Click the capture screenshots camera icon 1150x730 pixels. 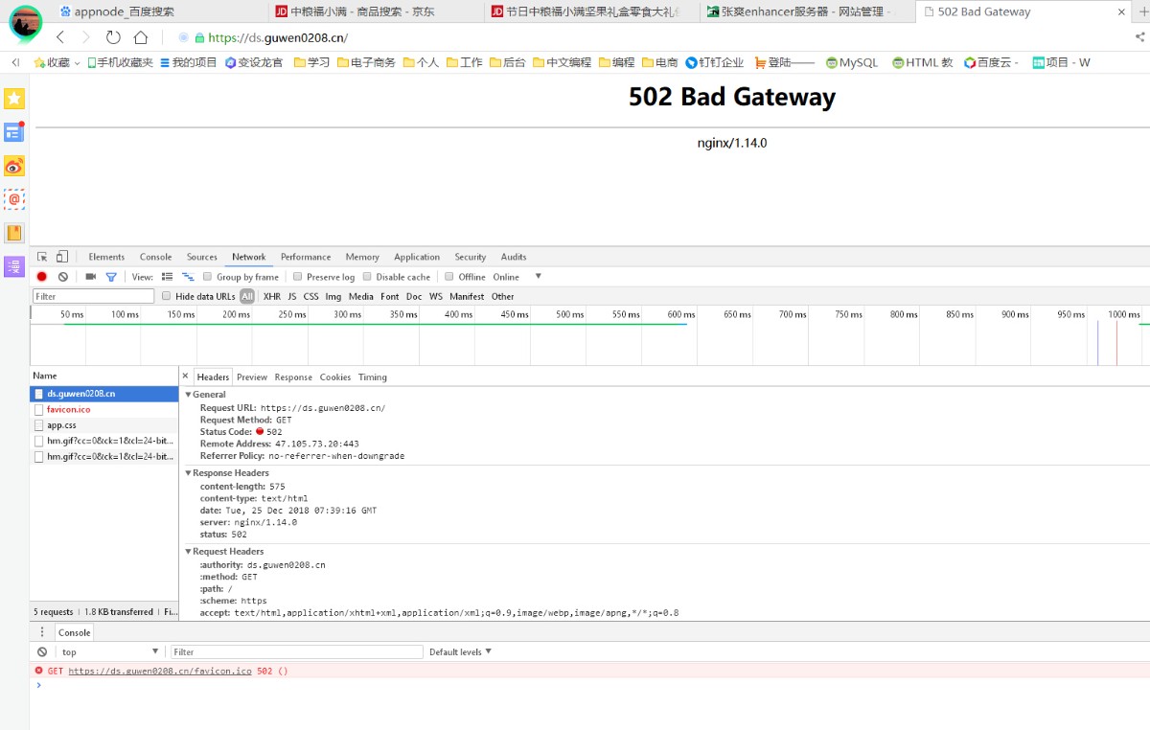coord(91,277)
